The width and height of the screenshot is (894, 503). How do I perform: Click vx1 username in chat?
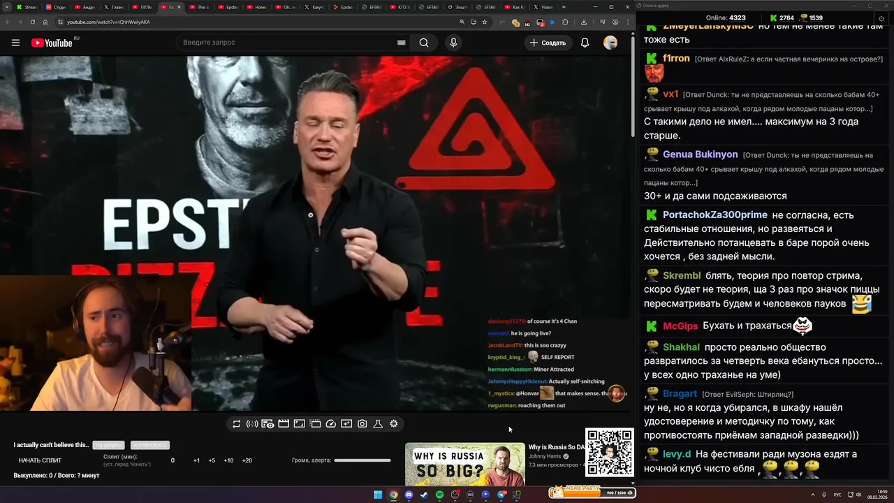pos(670,94)
